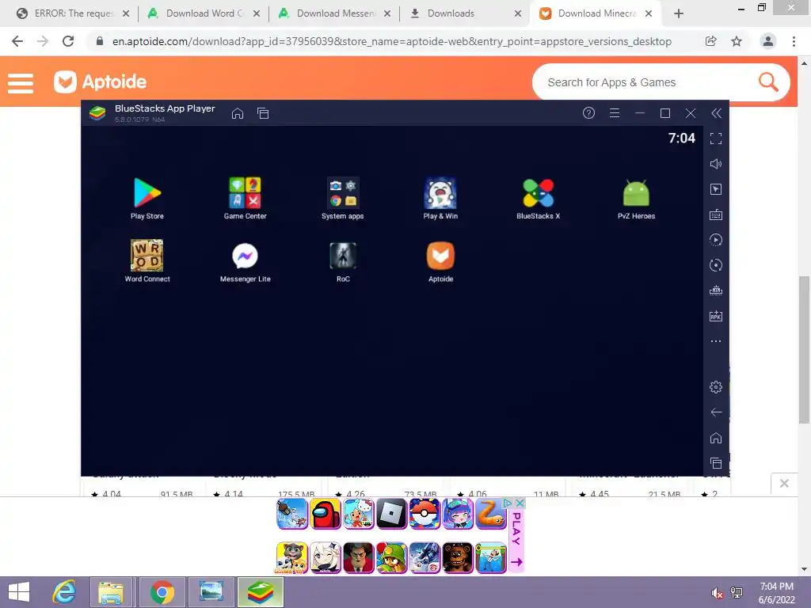The height and width of the screenshot is (608, 811).
Task: Show more sidebar tools (three dots)
Action: [716, 341]
